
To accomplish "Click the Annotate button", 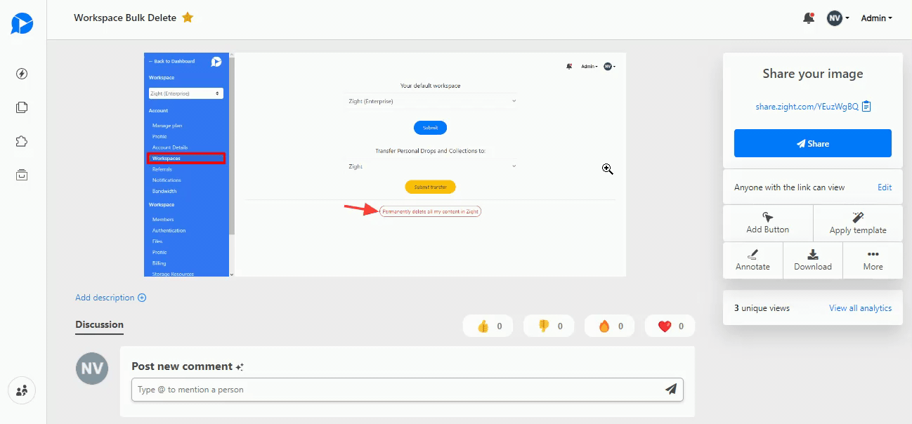I will coord(753,260).
